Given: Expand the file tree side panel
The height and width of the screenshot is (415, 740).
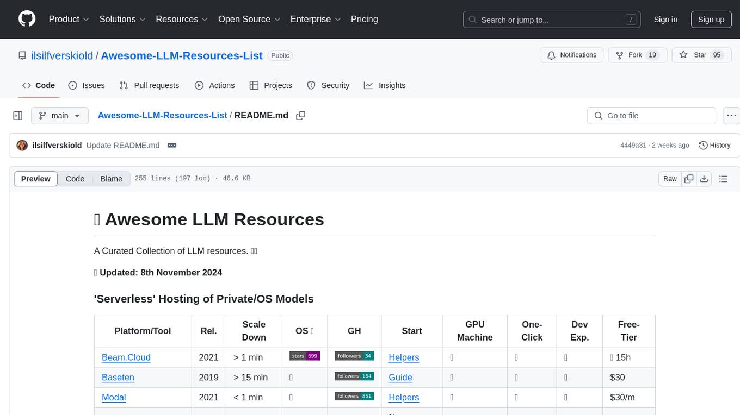Looking at the screenshot, I should point(18,116).
